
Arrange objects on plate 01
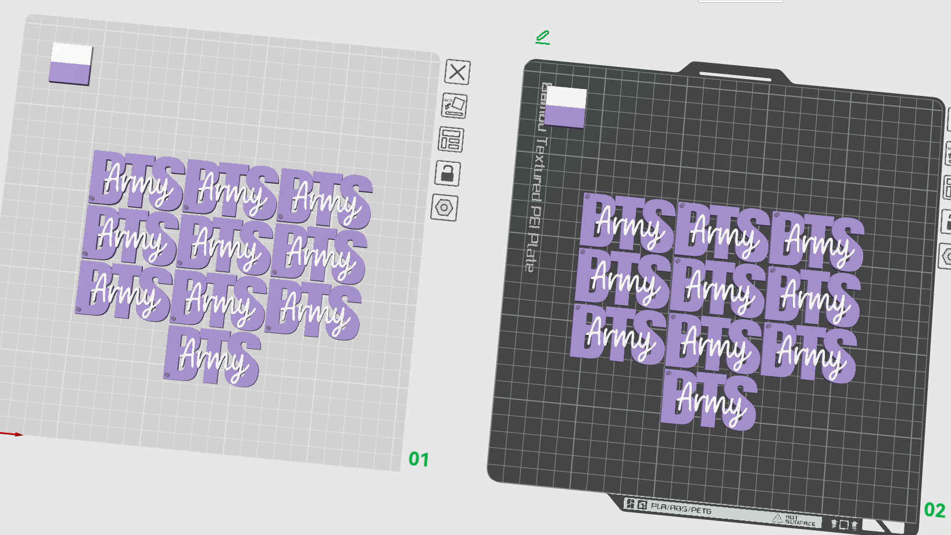coord(451,140)
